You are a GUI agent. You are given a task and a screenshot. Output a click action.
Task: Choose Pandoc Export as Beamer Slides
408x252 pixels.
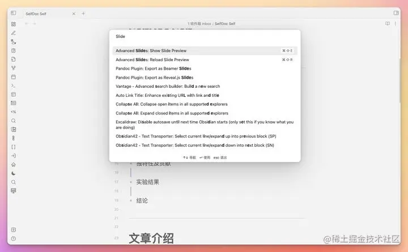tap(205, 69)
